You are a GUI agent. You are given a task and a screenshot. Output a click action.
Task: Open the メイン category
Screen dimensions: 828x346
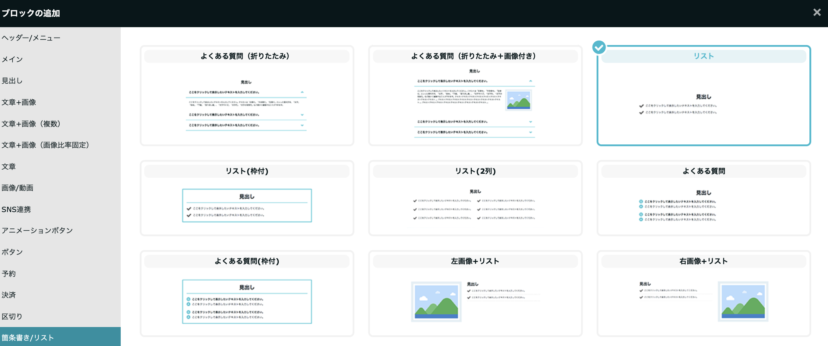pyautogui.click(x=60, y=60)
